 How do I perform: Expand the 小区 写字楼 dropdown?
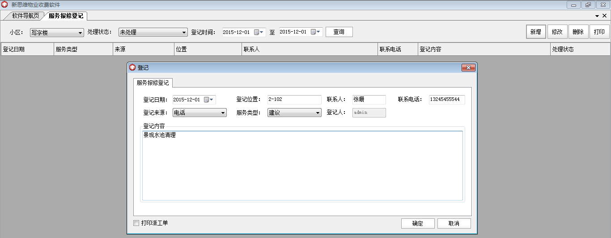click(81, 33)
